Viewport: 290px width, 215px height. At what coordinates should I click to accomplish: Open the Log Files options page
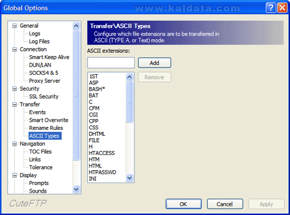click(x=39, y=41)
